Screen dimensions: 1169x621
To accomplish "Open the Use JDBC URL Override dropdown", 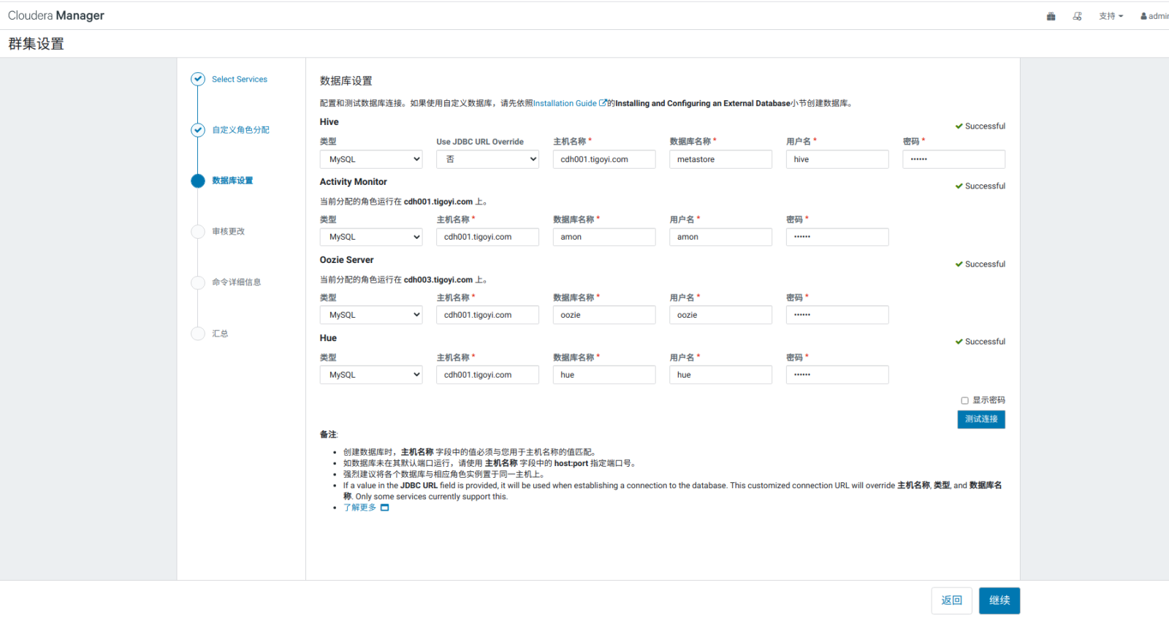I will [x=487, y=159].
